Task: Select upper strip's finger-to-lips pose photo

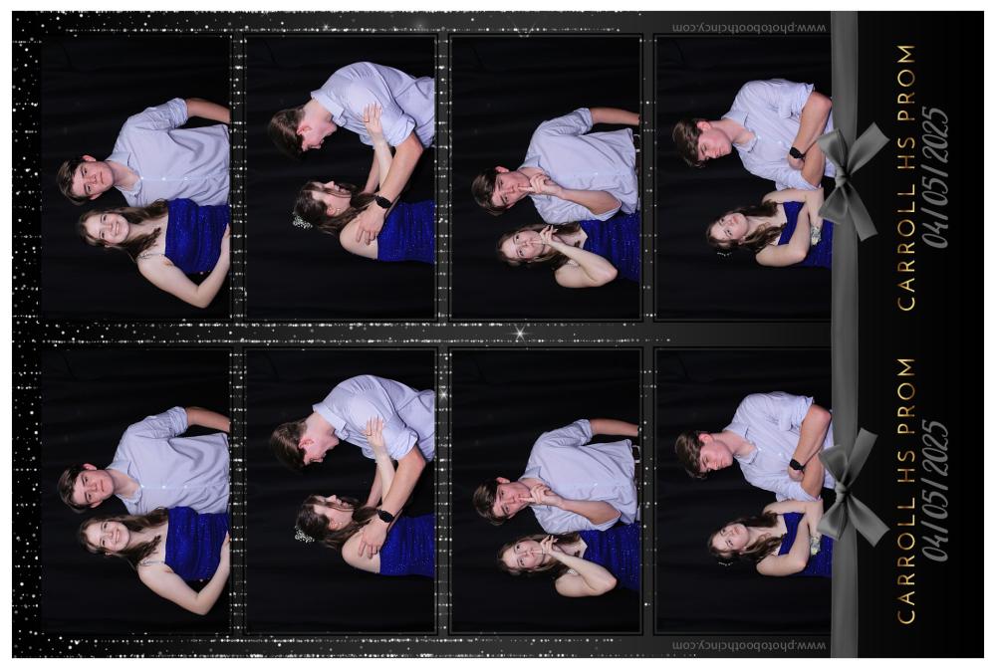Action: (x=546, y=178)
